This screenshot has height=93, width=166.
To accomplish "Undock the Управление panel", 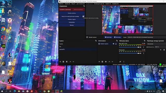I will click(x=84, y=6).
